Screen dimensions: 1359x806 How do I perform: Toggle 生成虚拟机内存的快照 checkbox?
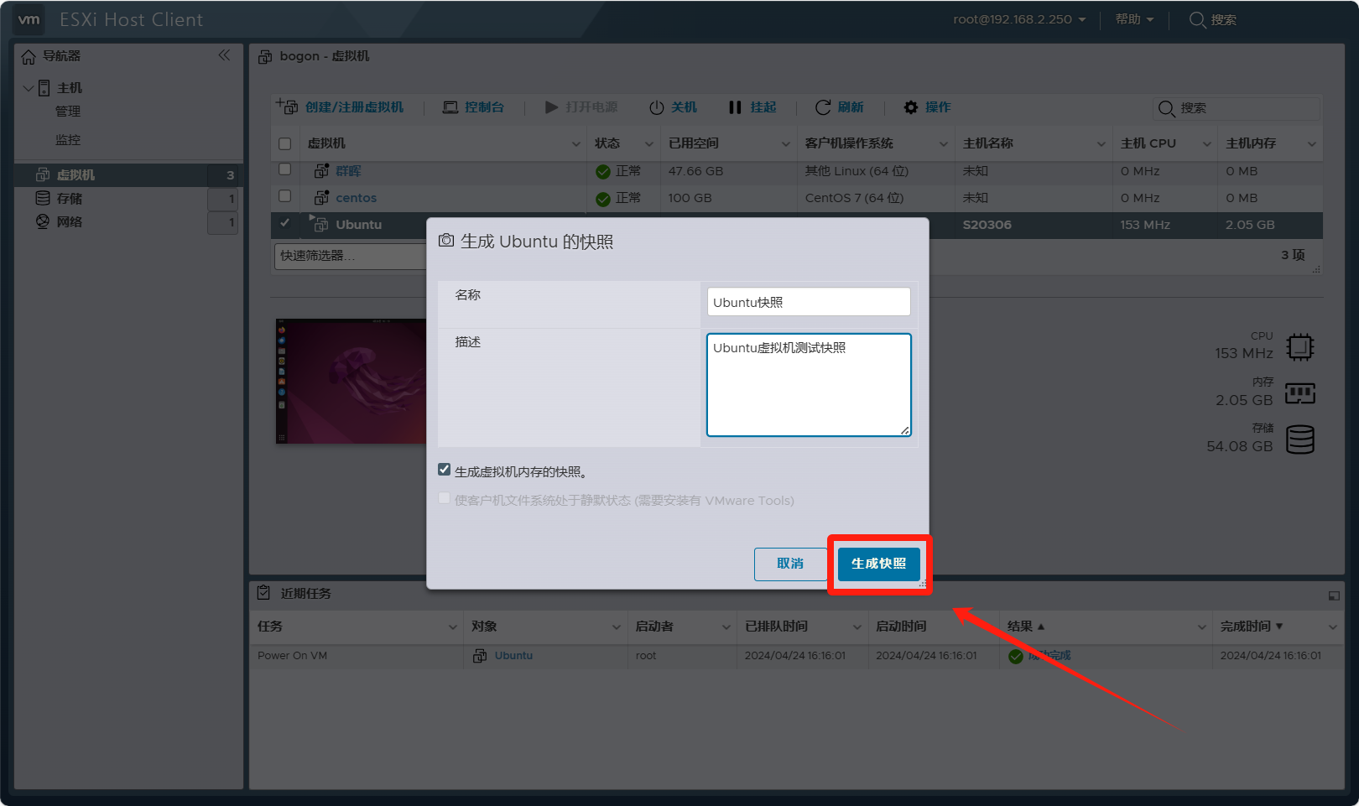(445, 470)
